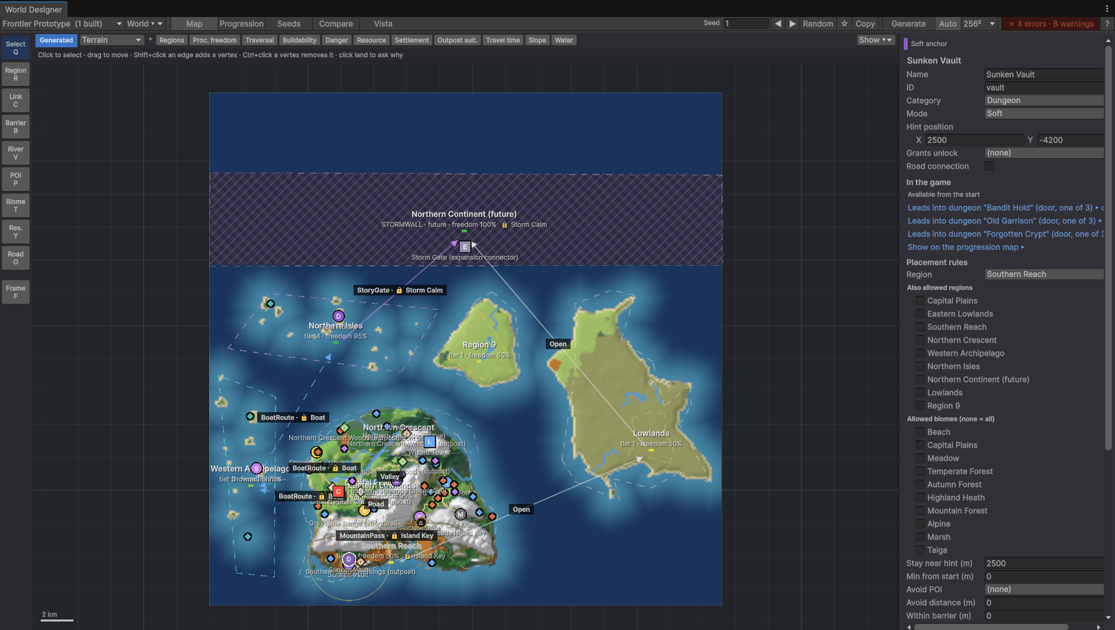Switch to Progression tab
The width and height of the screenshot is (1115, 630).
pos(241,24)
